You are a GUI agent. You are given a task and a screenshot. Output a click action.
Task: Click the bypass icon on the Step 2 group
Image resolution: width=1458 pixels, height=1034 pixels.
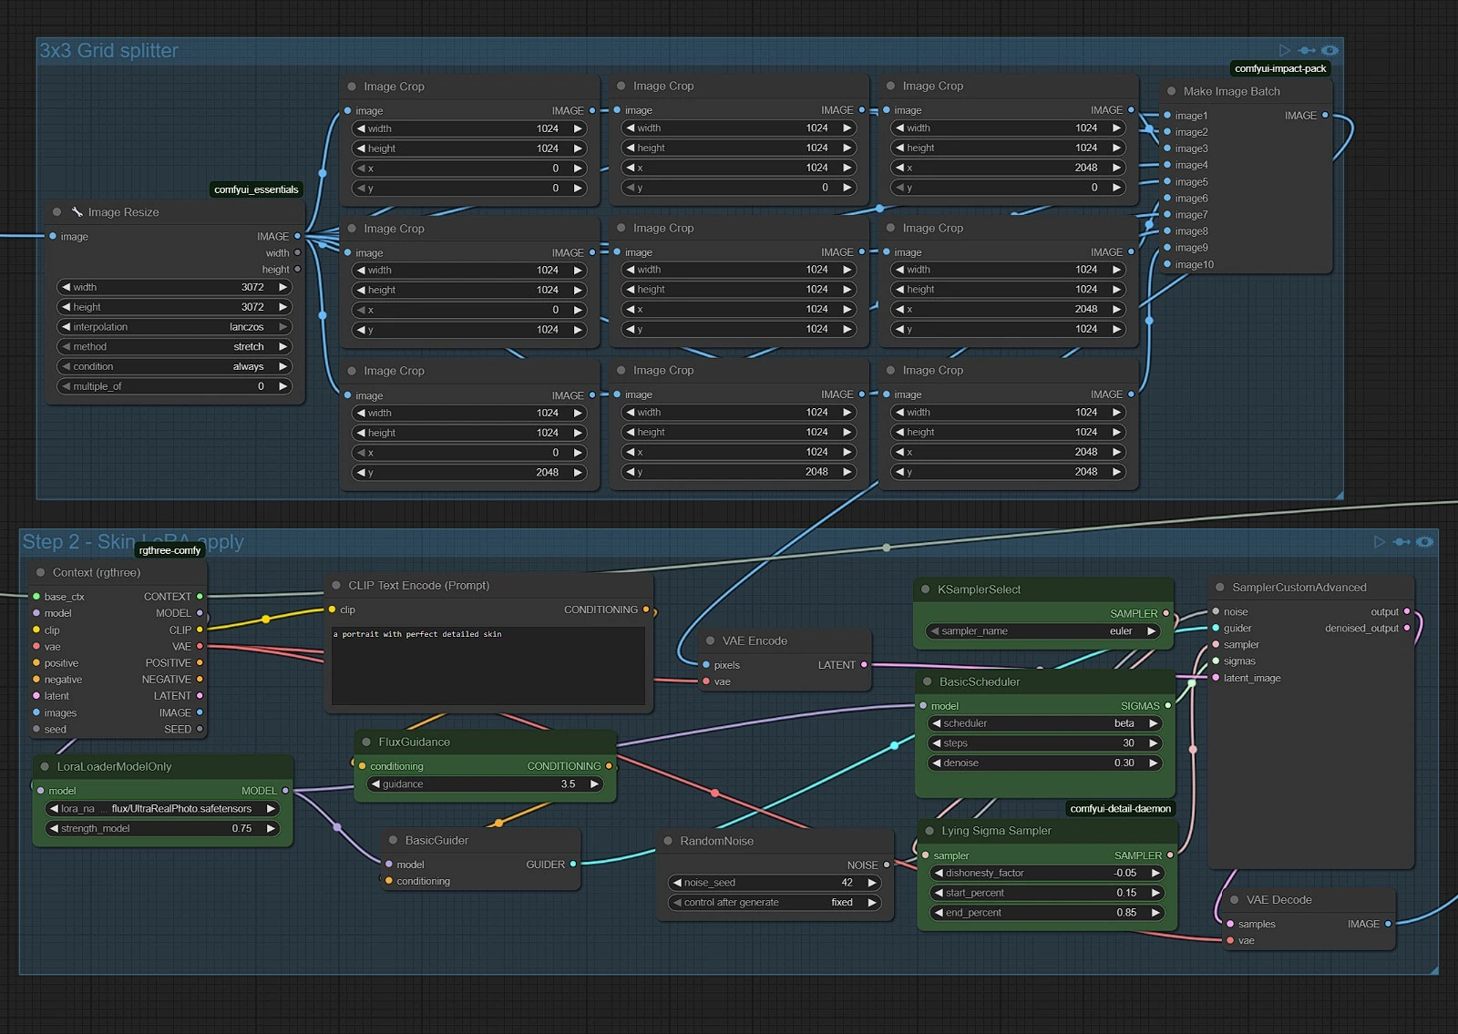(1402, 541)
